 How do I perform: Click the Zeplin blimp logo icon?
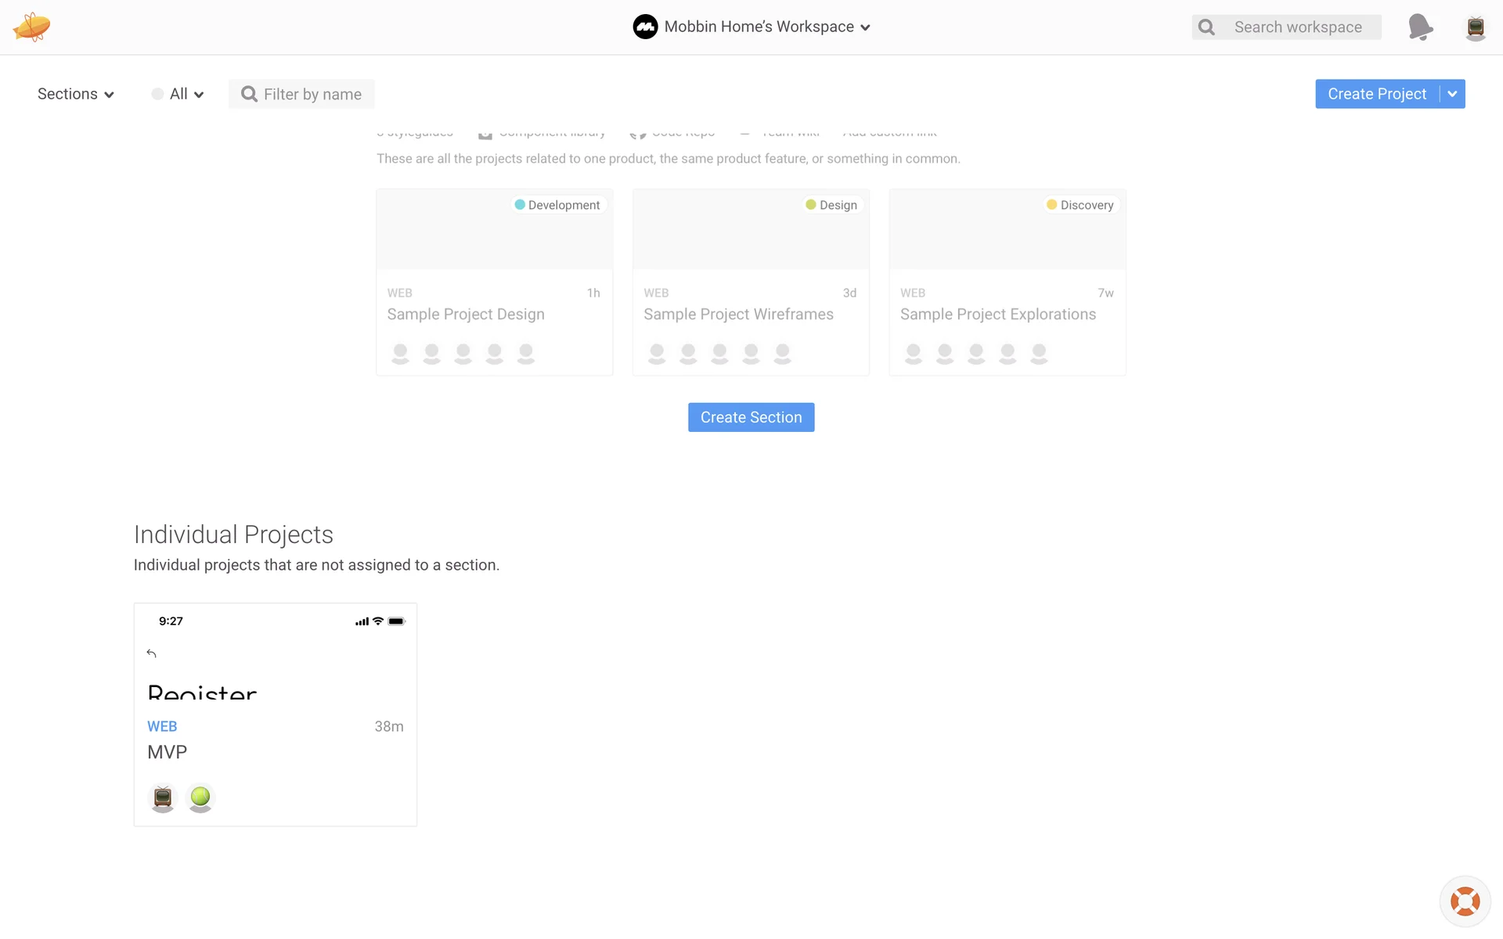click(31, 27)
